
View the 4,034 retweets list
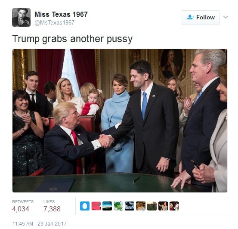coord(23,206)
